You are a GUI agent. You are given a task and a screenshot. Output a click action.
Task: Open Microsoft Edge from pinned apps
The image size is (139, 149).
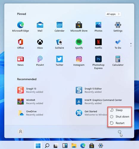[x=21, y=27]
